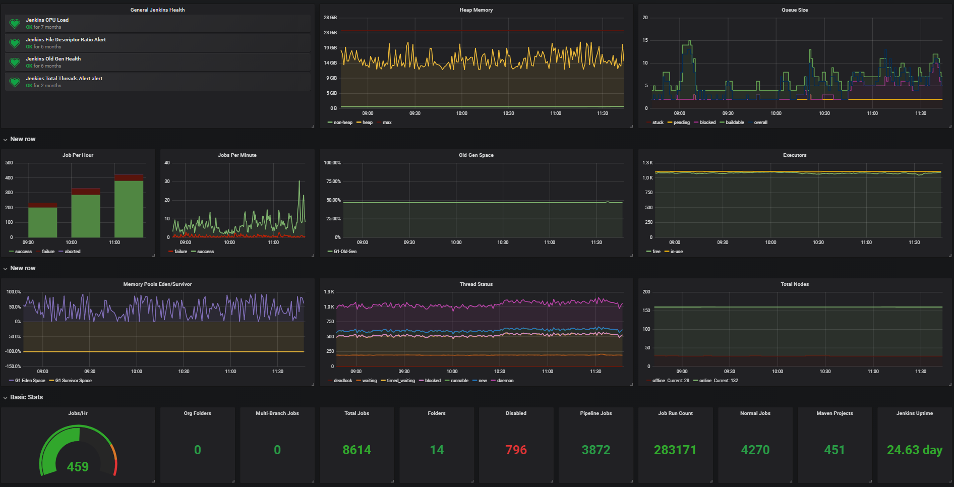954x487 pixels.
Task: Click the File Descriptor Ratio Alert heart icon
Action: point(15,43)
